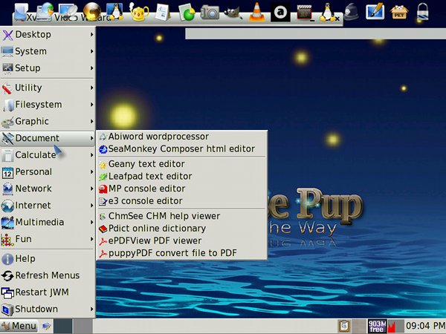Open Geany text editor

click(182, 164)
